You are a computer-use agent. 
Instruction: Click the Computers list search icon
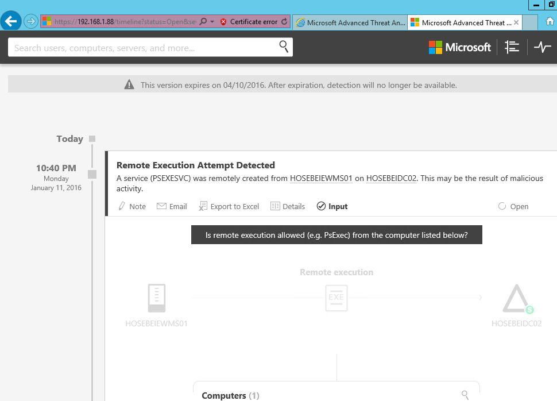pyautogui.click(x=465, y=395)
